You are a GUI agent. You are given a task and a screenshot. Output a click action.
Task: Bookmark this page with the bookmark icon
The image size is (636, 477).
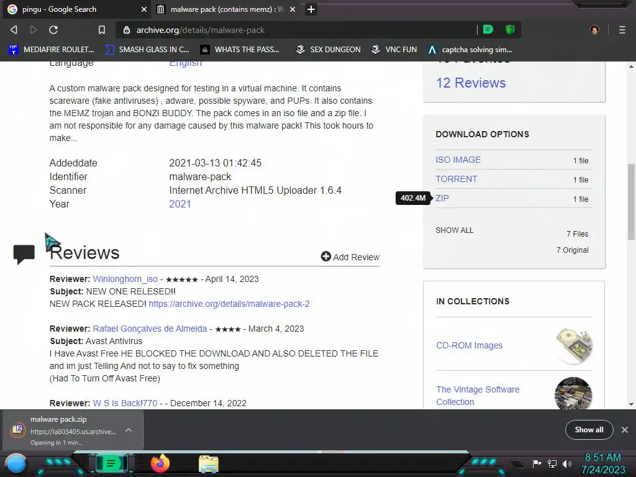[101, 30]
